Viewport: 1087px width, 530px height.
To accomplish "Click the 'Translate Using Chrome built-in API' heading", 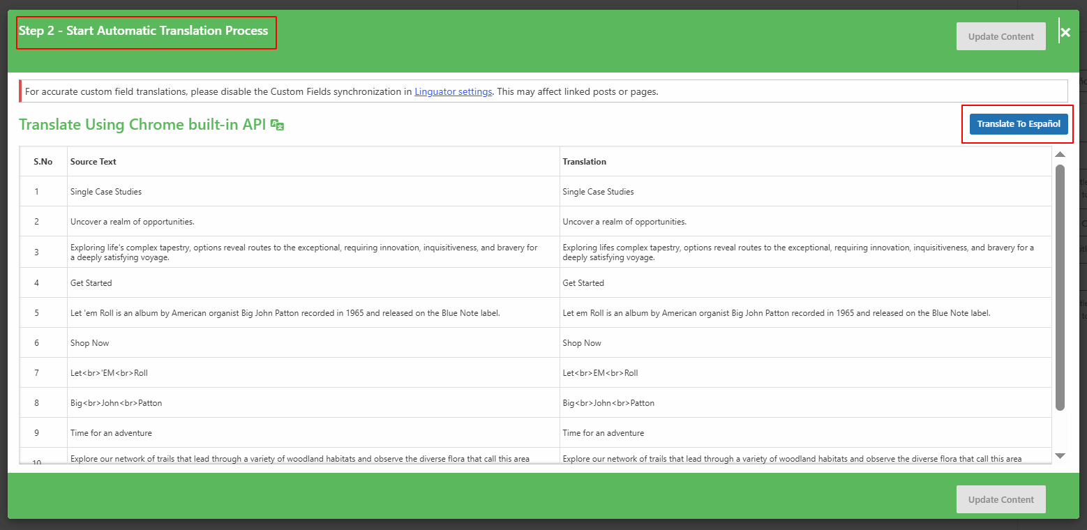I will click(x=142, y=125).
